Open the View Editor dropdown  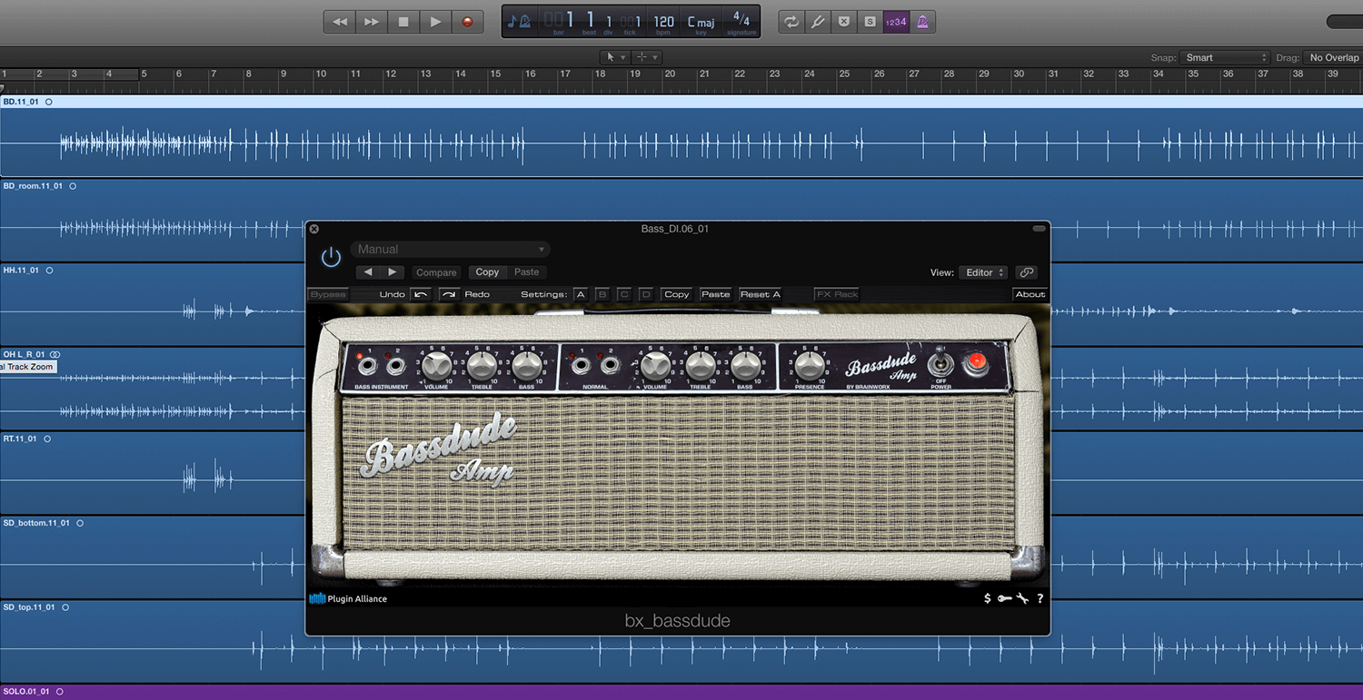coord(983,272)
